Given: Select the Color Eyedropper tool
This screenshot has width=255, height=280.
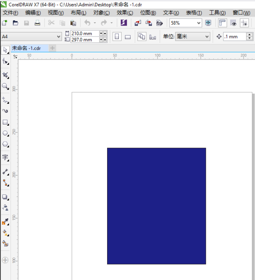Looking at the screenshot, I should point(5,222).
